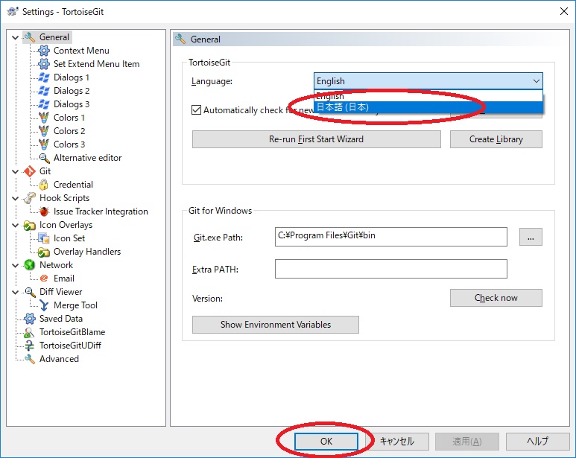Image resolution: width=576 pixels, height=458 pixels.
Task: Select the Icon Set tree item
Action: (69, 238)
